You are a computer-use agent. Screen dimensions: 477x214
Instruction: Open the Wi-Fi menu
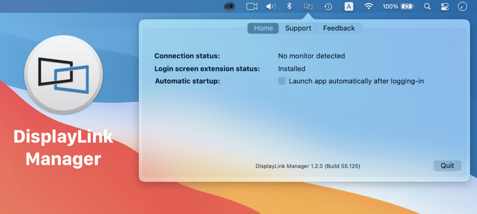pyautogui.click(x=369, y=7)
